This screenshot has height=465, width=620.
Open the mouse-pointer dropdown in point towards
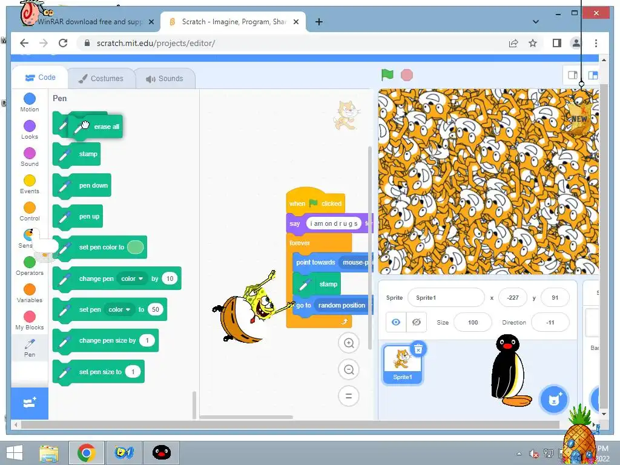coord(355,262)
